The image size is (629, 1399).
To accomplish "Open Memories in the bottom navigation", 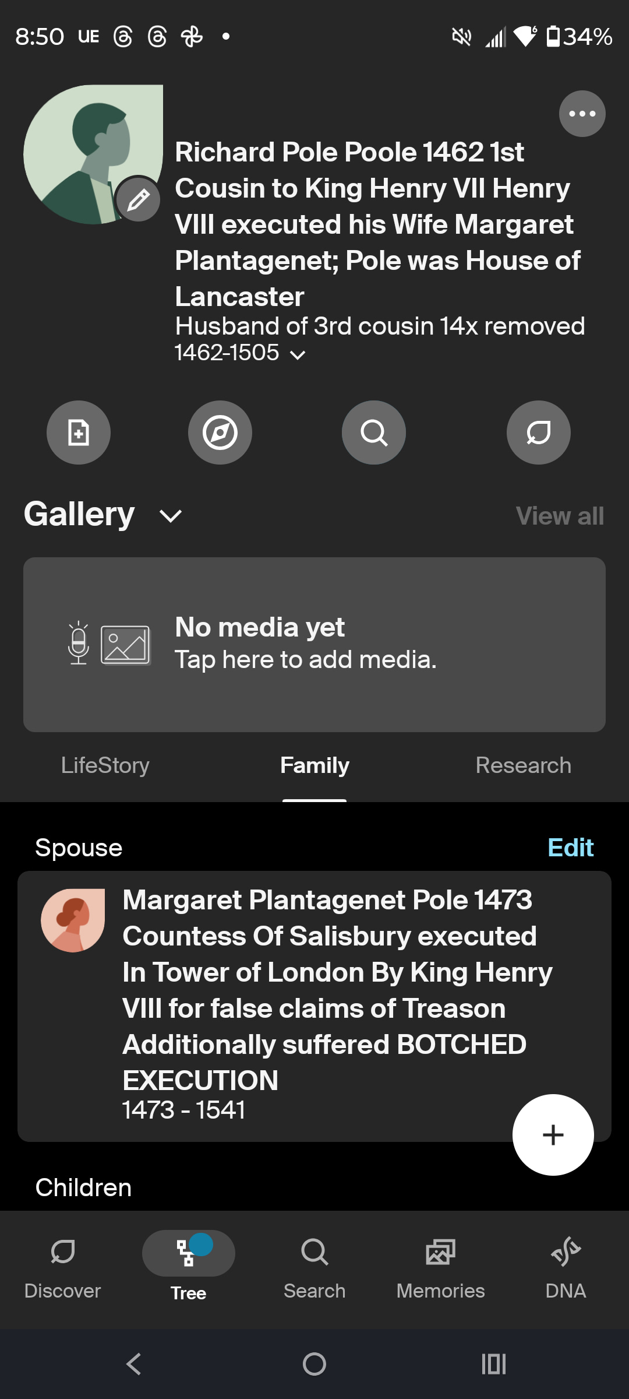I will tap(440, 1266).
